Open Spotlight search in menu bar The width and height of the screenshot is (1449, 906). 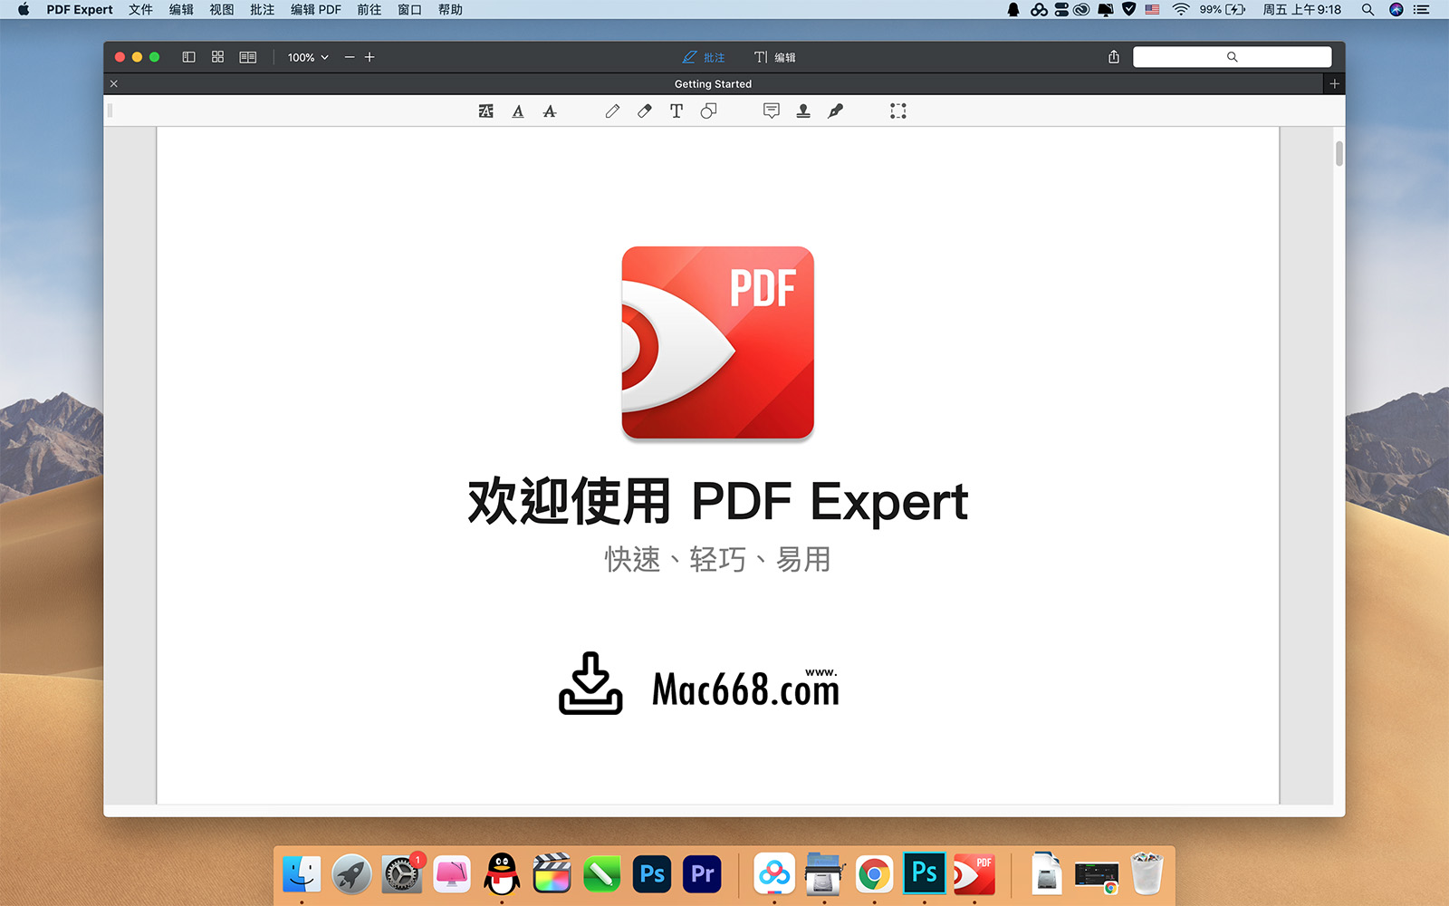pos(1367,10)
